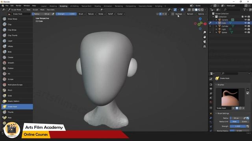This screenshot has width=252, height=141.
Task: Open the Options dropdown
Action: click(x=202, y=14)
